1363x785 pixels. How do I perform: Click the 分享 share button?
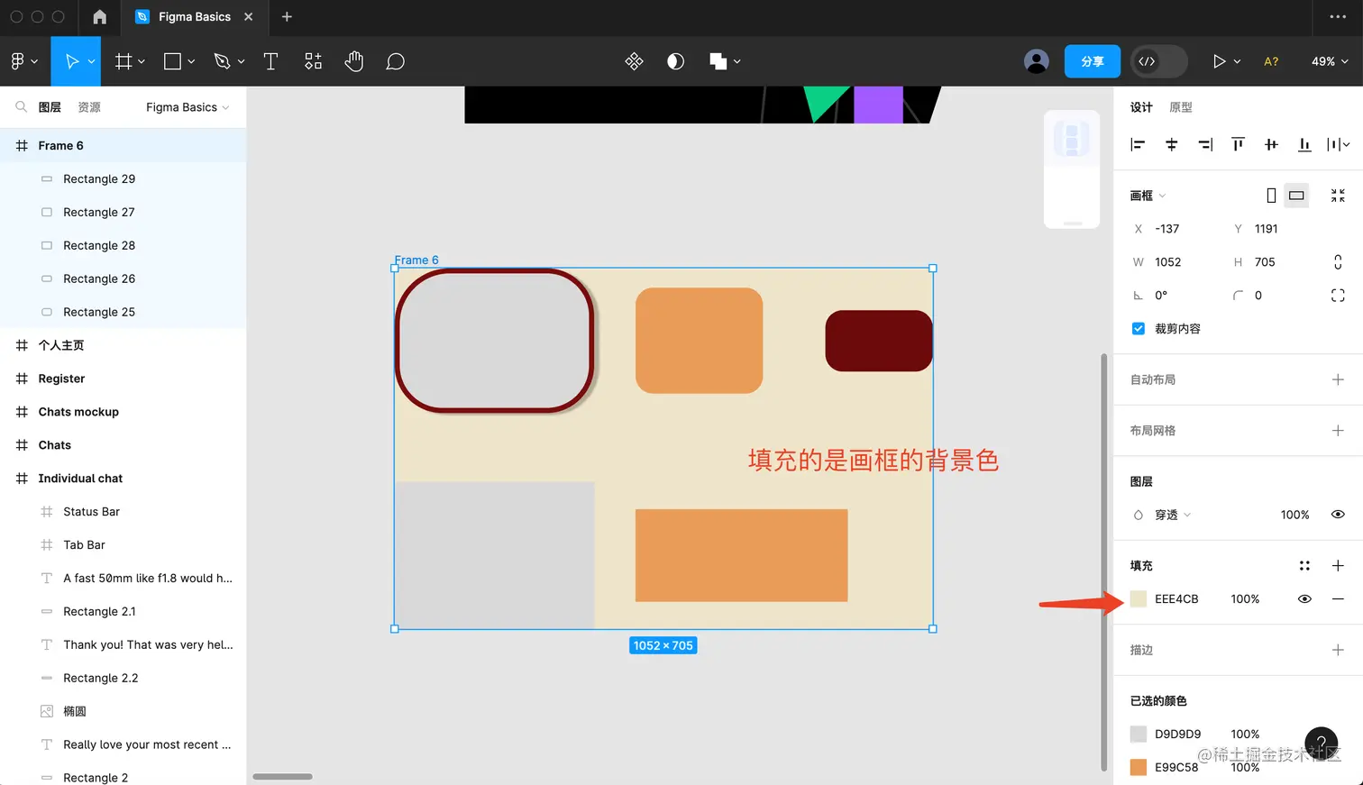[1093, 61]
